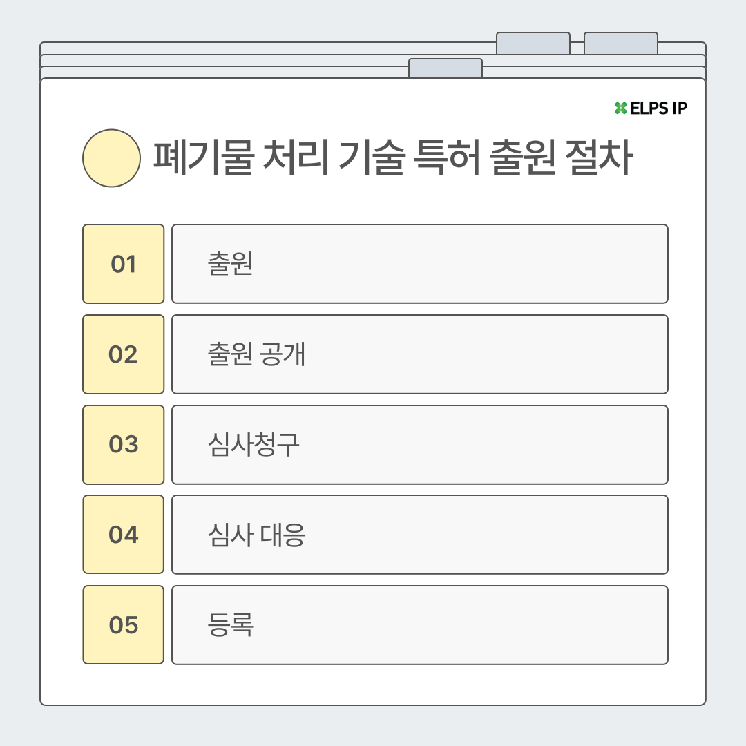746x746 pixels.
Task: Click the yellow 04 number box
Action: click(123, 534)
